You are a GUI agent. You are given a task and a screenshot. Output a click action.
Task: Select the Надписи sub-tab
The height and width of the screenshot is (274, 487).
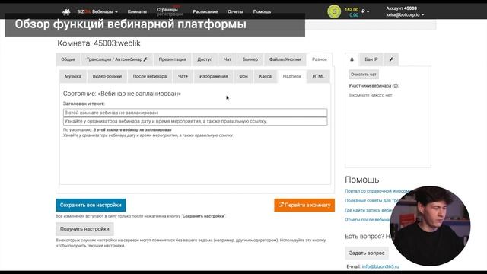(x=292, y=76)
